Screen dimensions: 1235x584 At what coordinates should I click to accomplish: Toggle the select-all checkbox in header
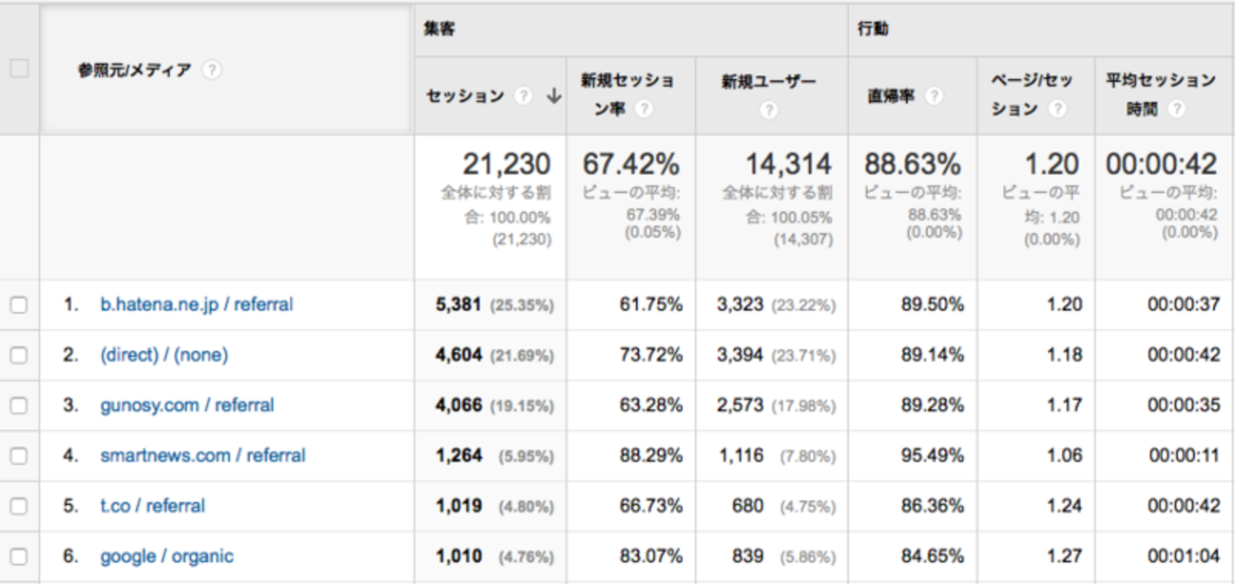(19, 68)
